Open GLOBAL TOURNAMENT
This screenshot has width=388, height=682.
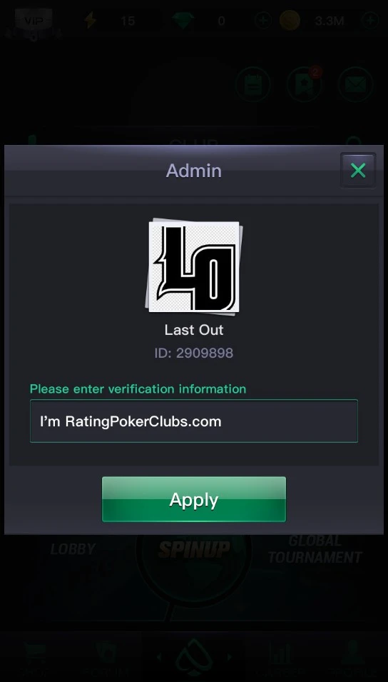pyautogui.click(x=315, y=549)
